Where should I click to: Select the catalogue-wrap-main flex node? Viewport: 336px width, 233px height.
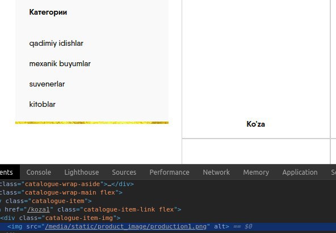[x=61, y=192]
